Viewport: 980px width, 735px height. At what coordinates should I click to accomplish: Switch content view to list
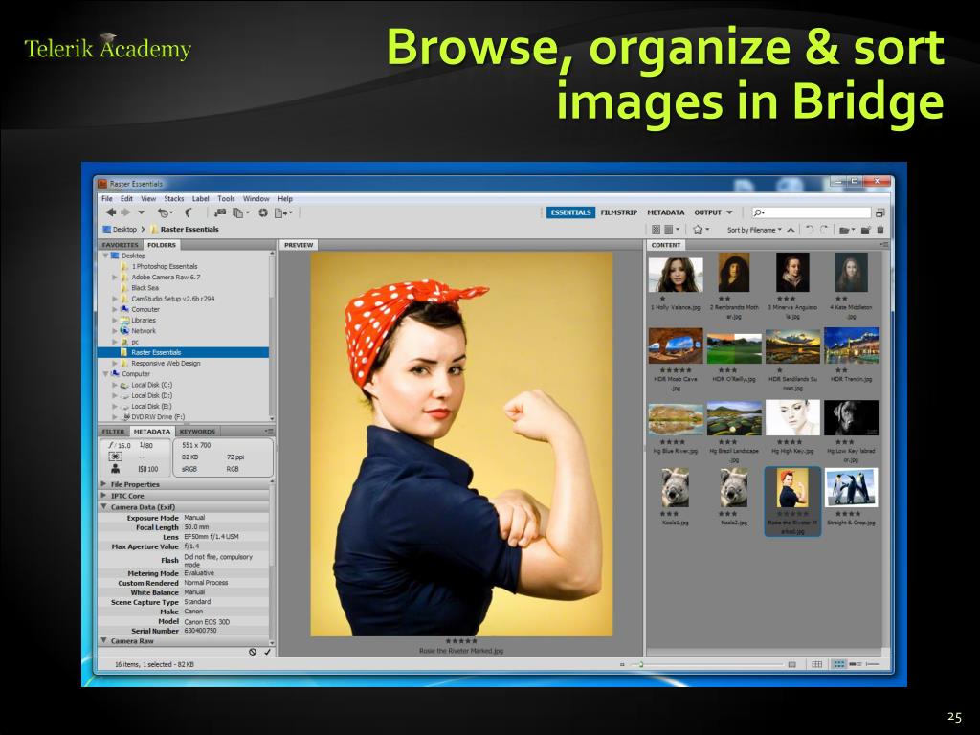point(873,664)
